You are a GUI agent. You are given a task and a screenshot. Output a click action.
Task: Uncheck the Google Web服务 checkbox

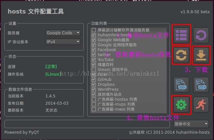[94, 40]
